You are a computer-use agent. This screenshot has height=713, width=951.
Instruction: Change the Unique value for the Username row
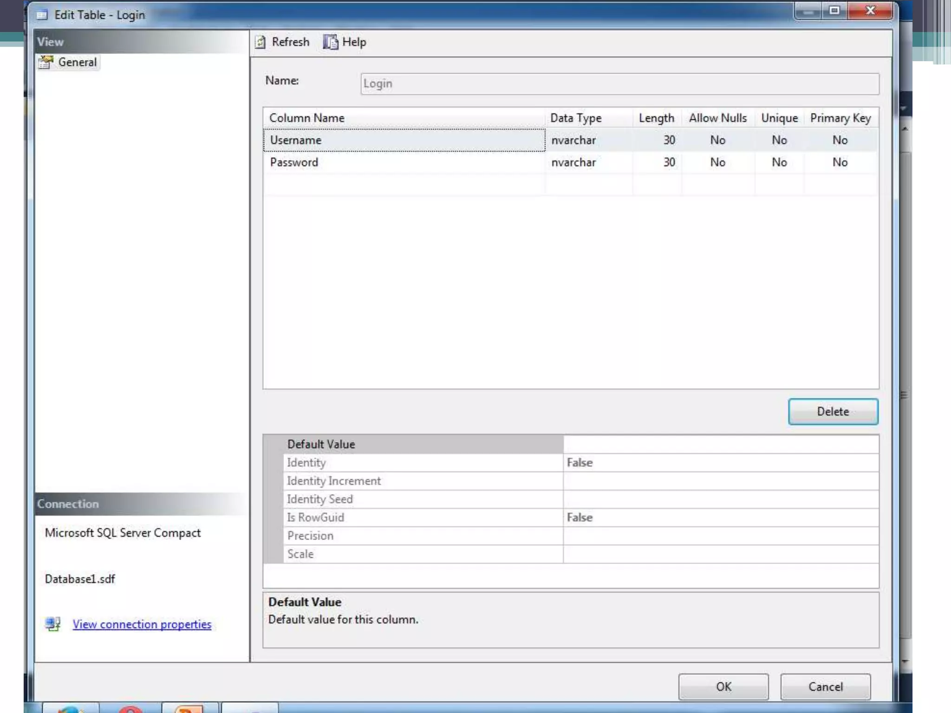[779, 140]
